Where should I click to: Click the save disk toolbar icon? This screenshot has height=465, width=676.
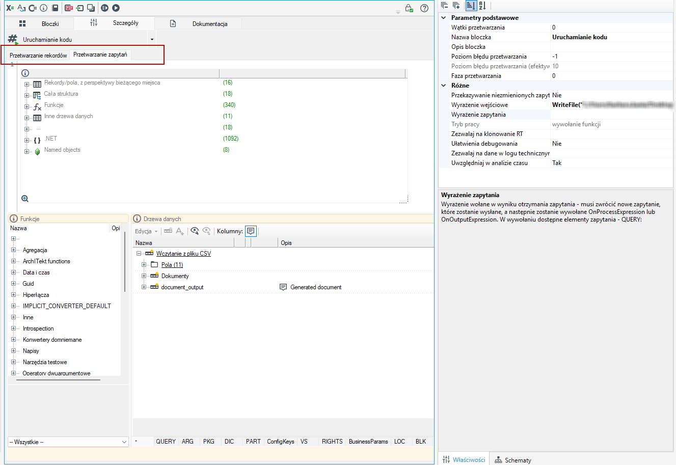55,8
